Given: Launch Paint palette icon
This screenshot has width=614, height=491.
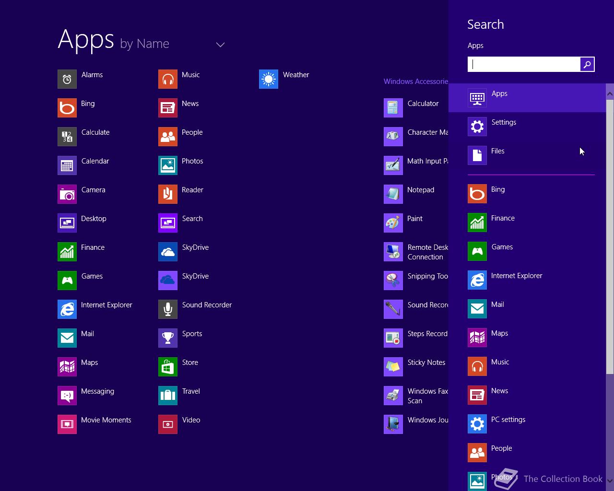Looking at the screenshot, I should click(393, 223).
